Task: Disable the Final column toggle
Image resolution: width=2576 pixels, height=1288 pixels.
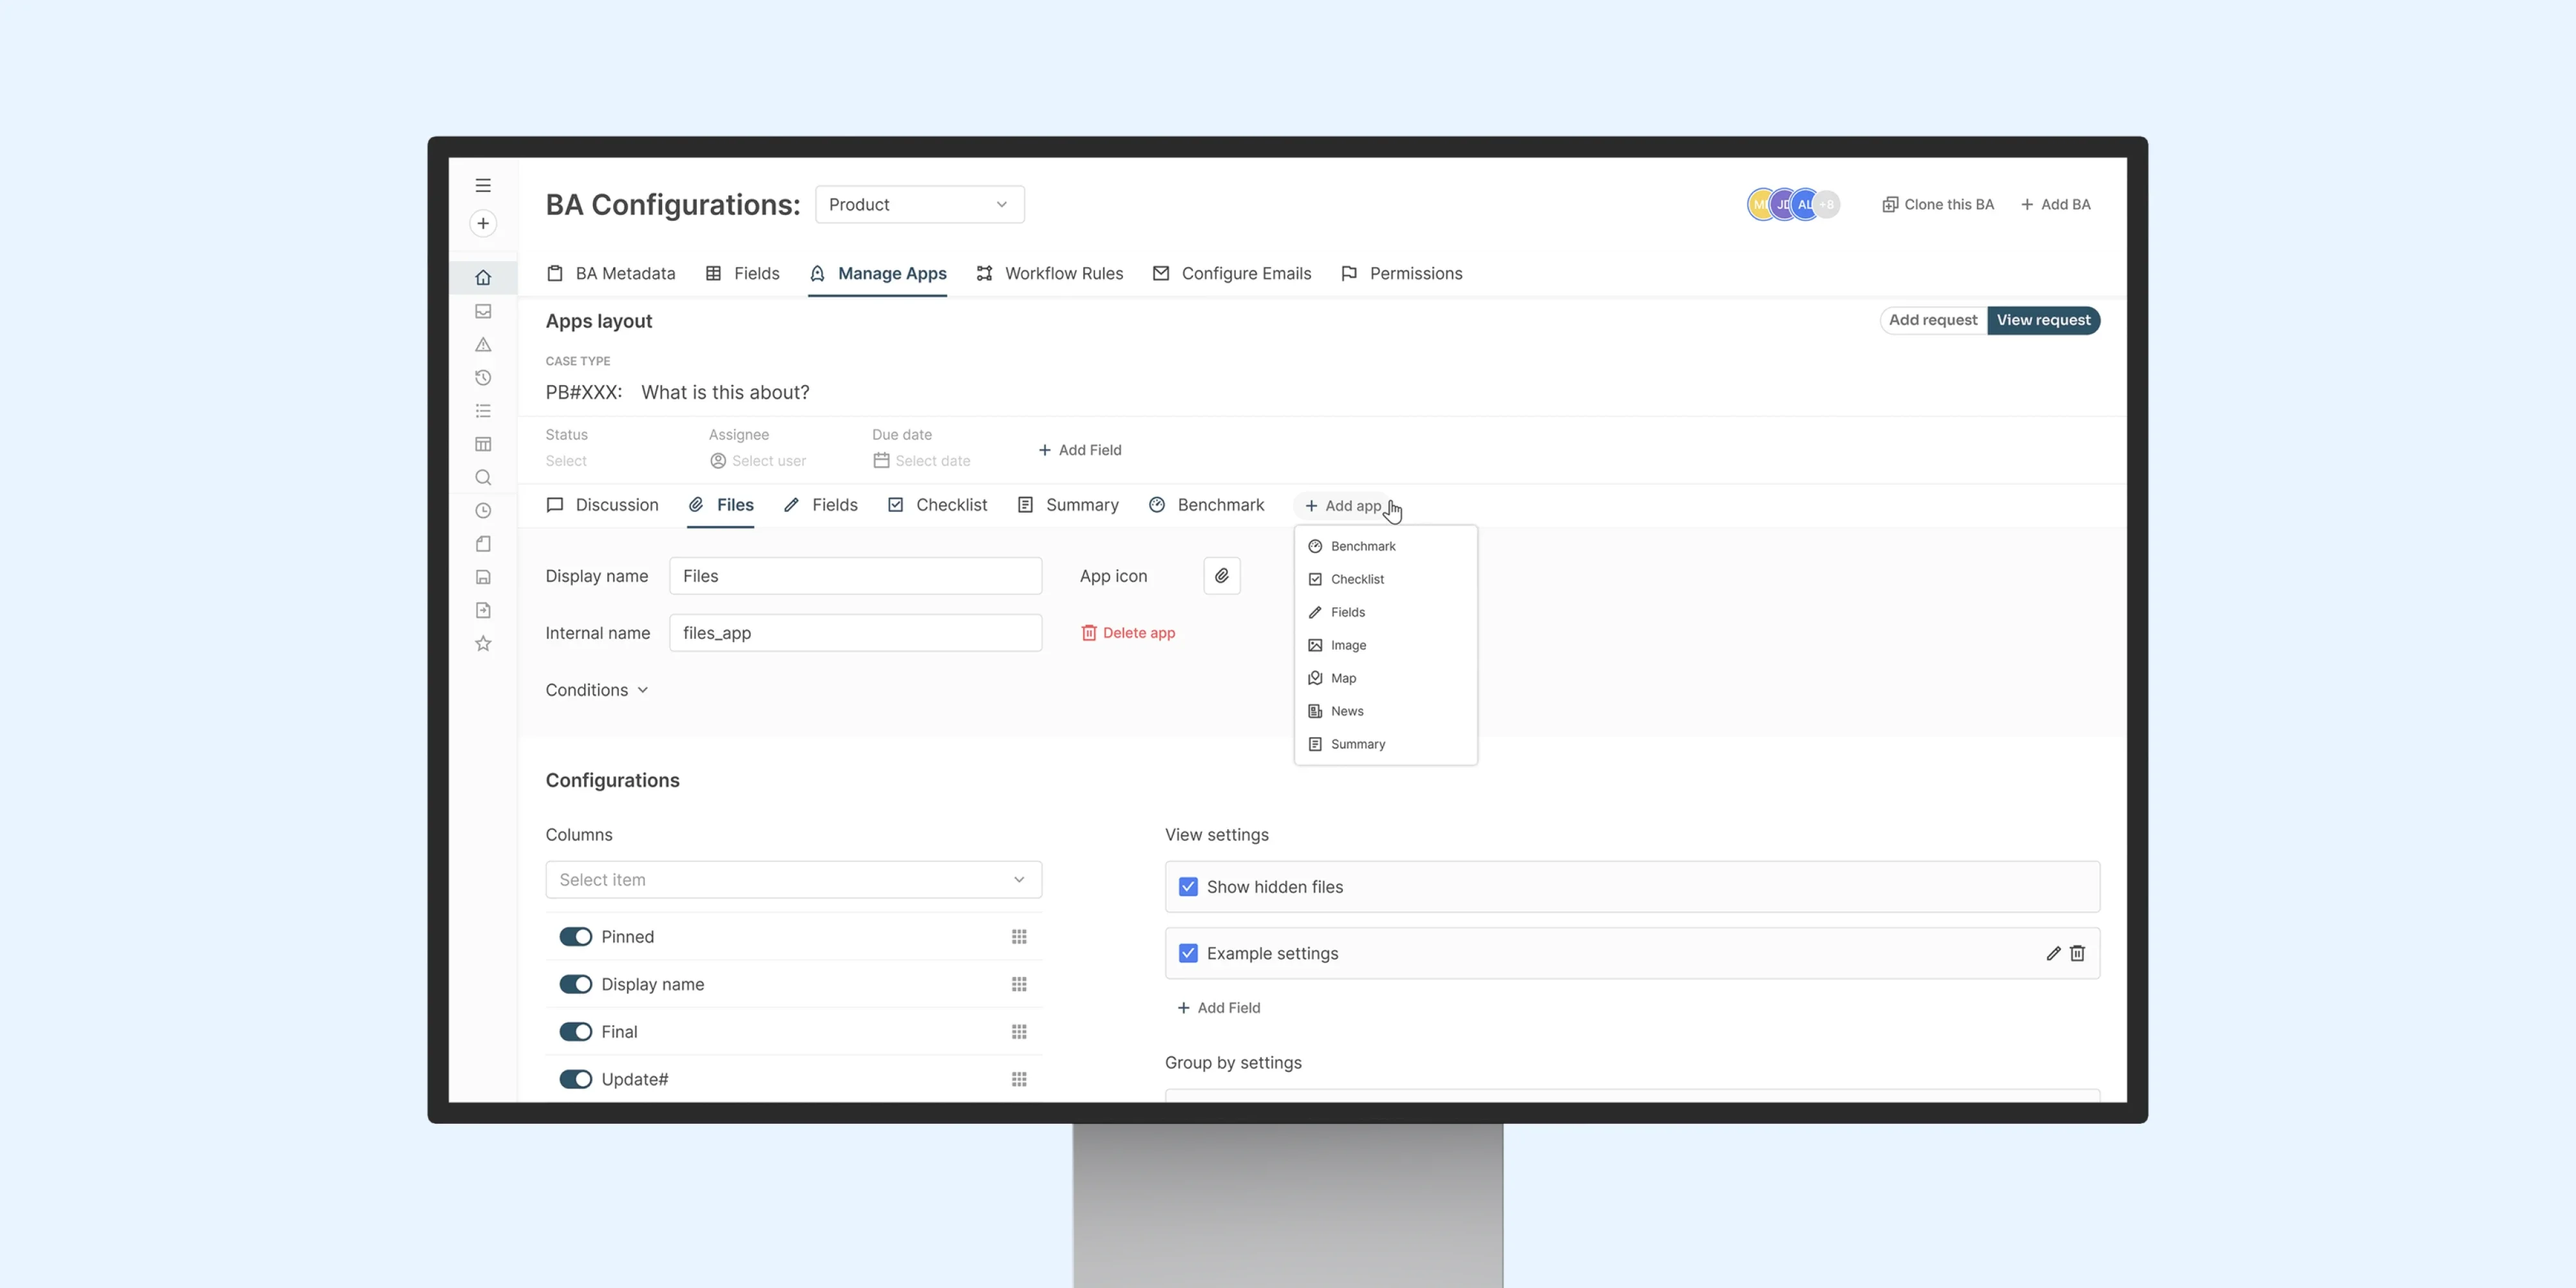Action: (575, 1032)
